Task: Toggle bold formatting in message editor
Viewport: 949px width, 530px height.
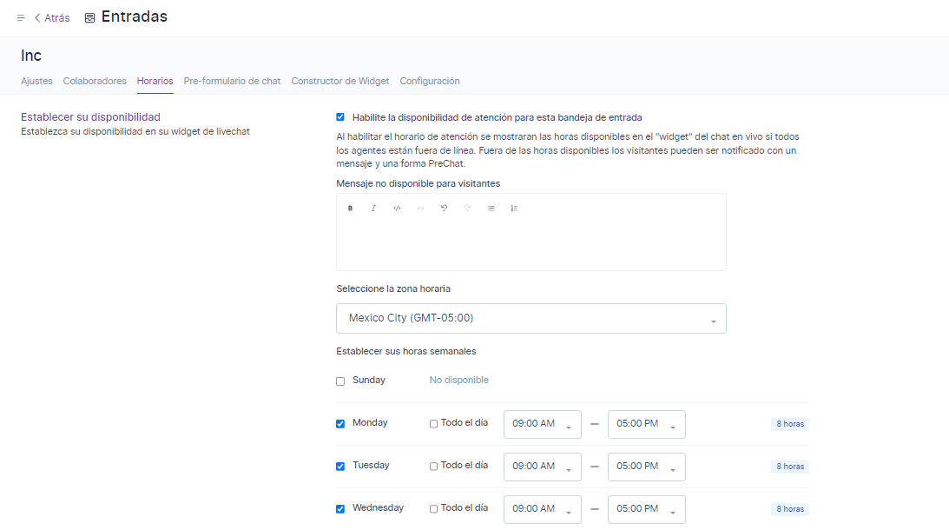Action: click(x=351, y=209)
